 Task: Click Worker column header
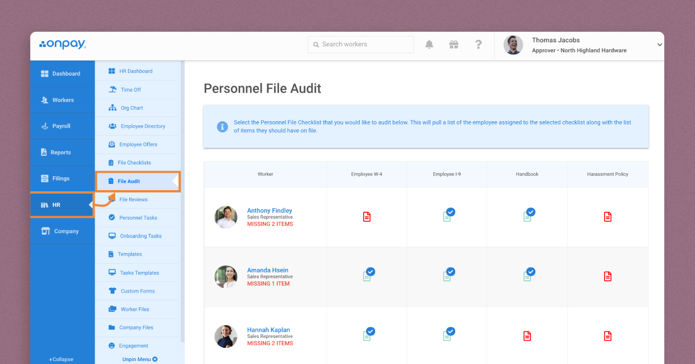[x=265, y=174]
